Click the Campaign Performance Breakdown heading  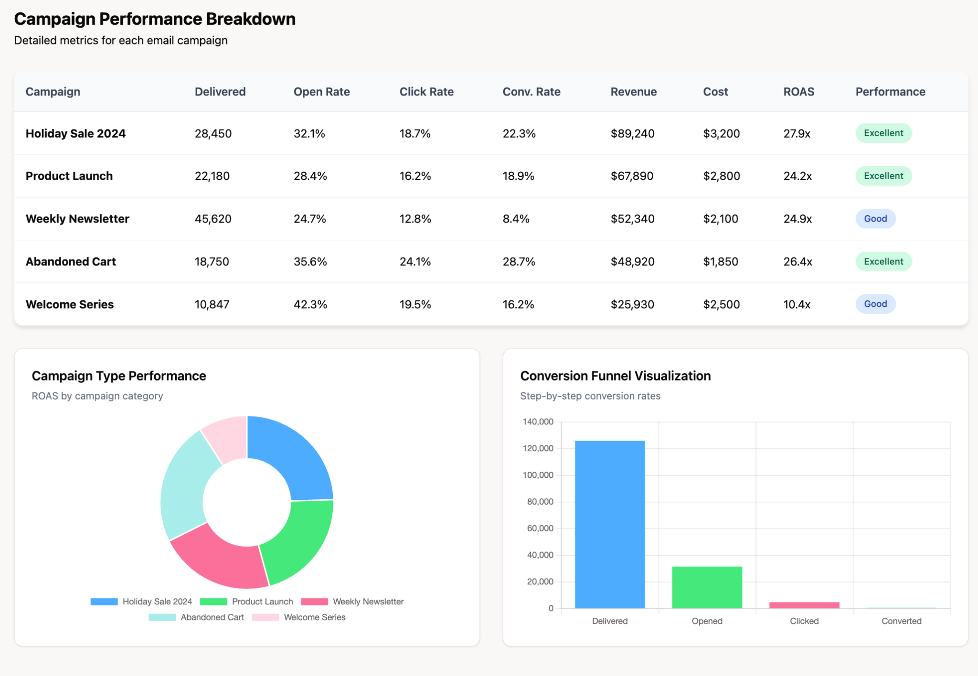tap(155, 19)
